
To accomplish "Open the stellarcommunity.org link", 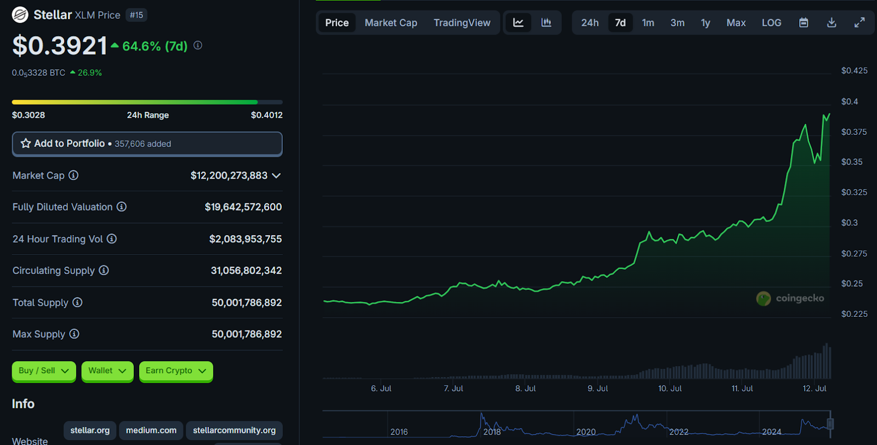I will (x=234, y=430).
